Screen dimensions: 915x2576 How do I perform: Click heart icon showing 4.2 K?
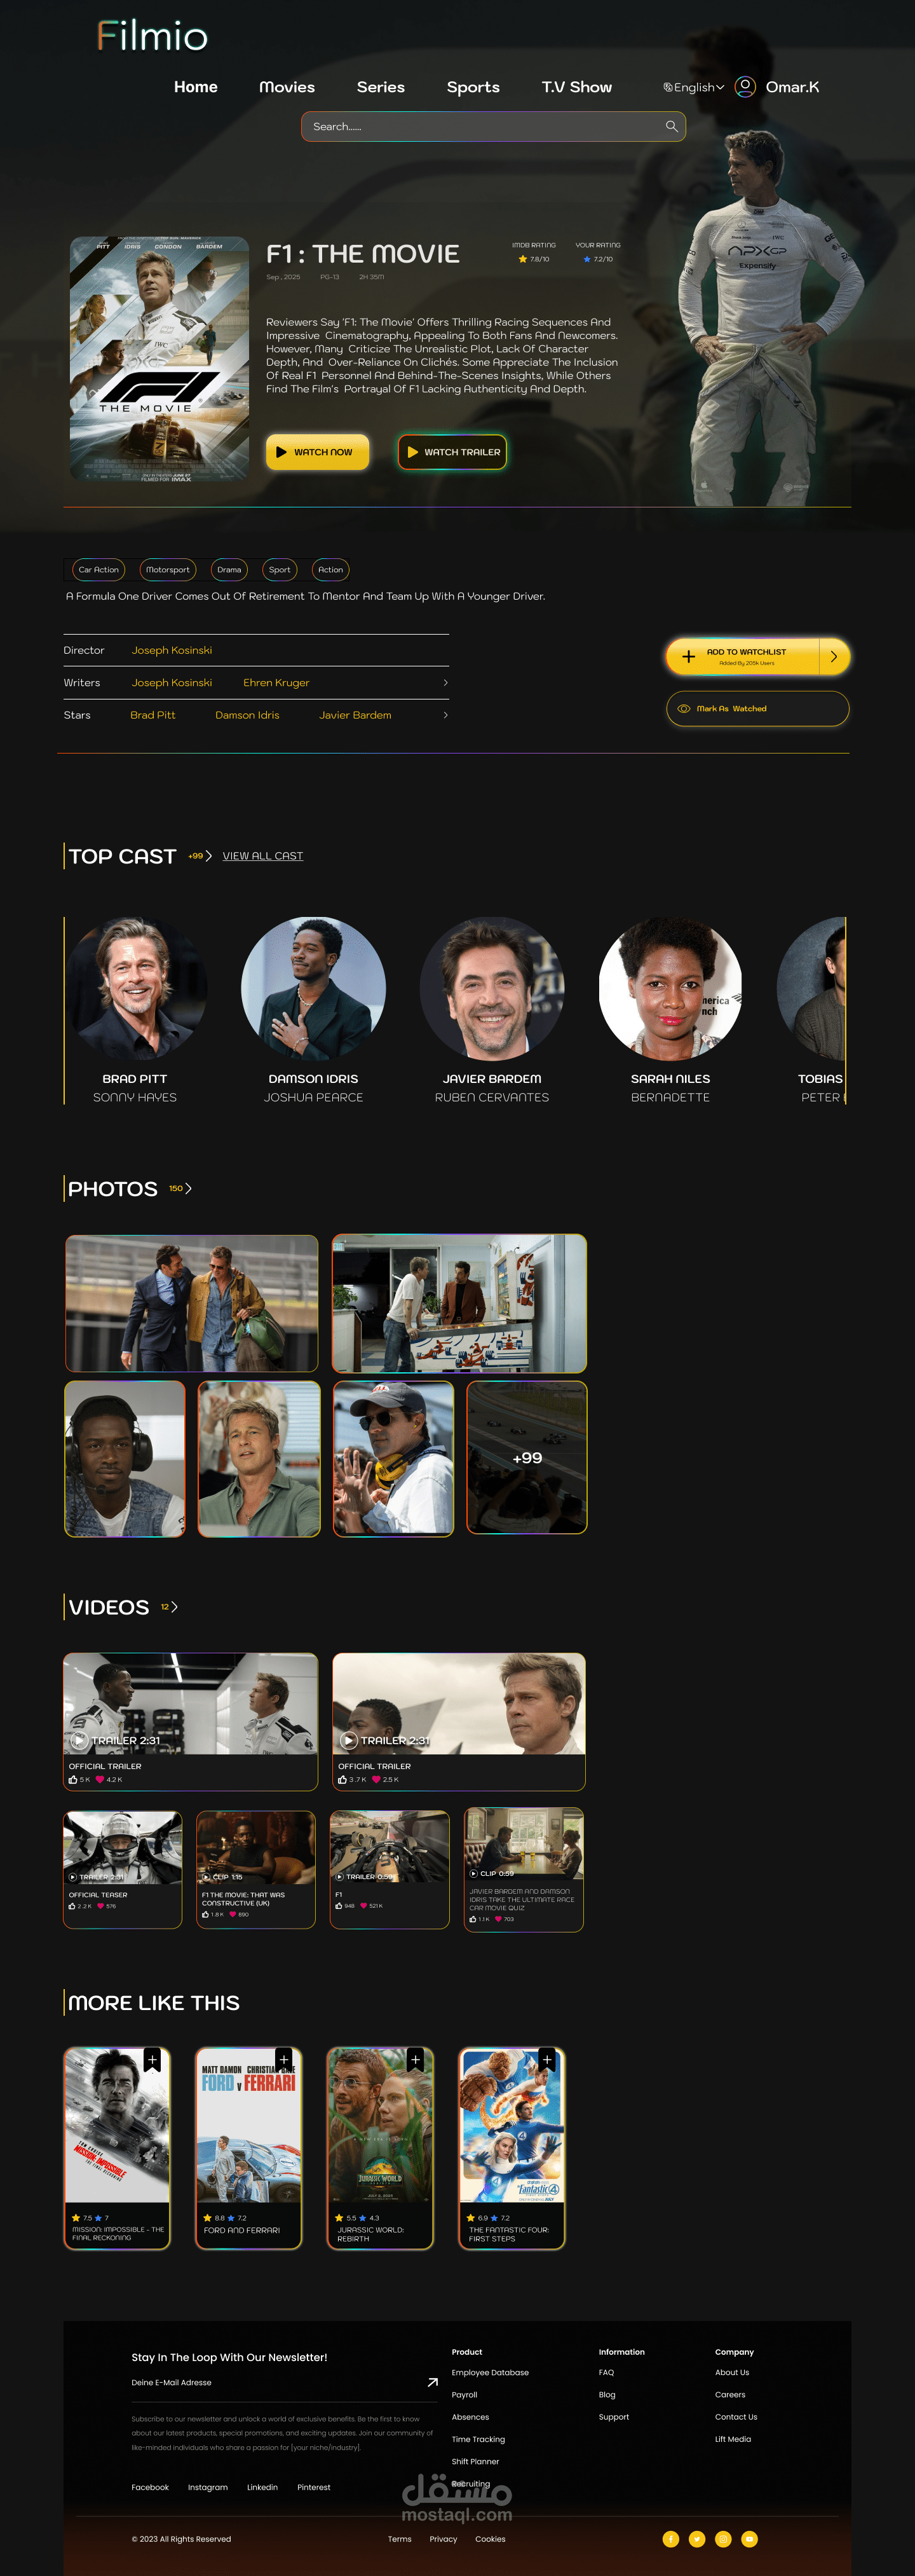coord(100,1779)
